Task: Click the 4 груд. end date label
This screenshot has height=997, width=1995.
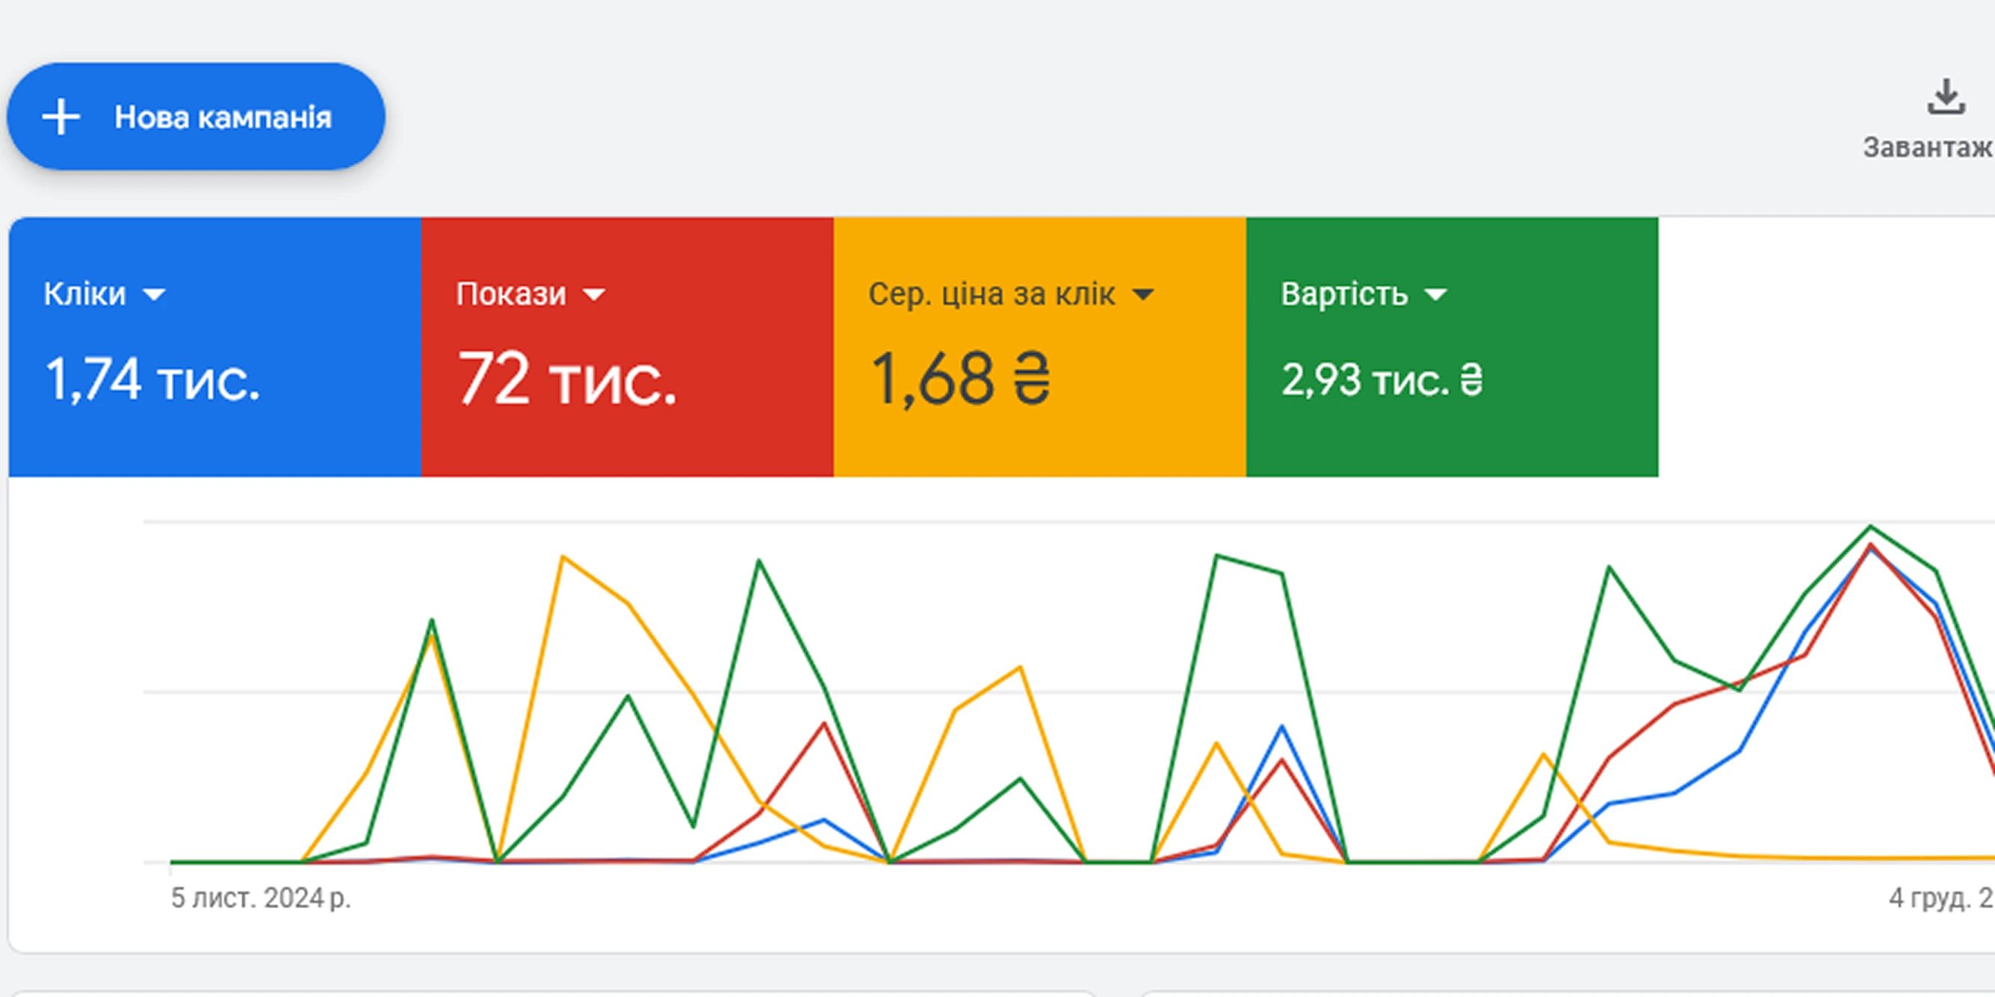Action: [1939, 898]
